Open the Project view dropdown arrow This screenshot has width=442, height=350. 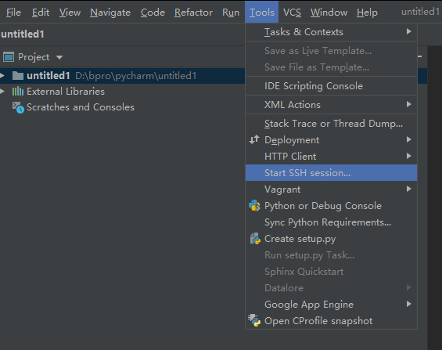click(59, 57)
